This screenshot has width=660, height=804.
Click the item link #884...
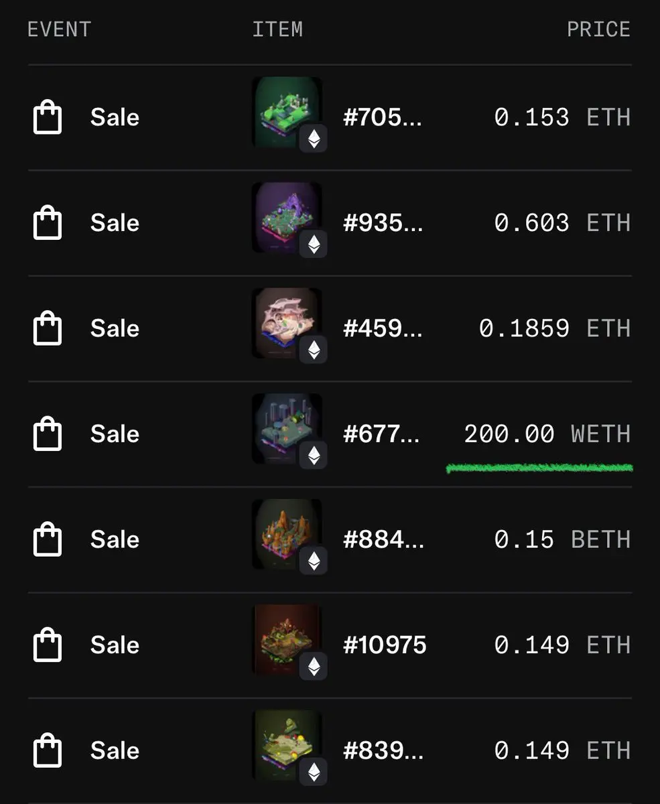384,539
